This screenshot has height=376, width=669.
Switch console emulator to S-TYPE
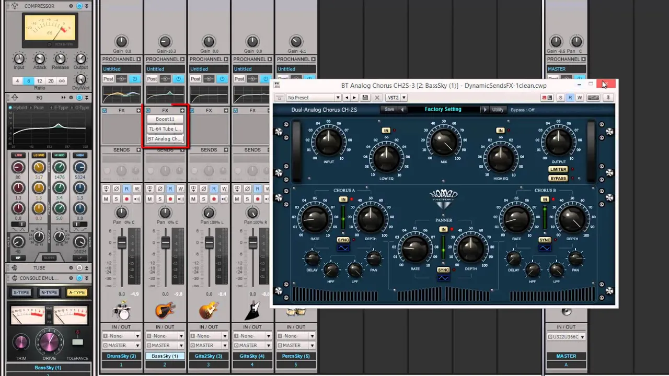tap(21, 292)
